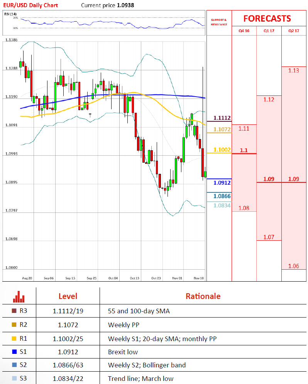Click the Aug 28 date axis label

coord(27,278)
